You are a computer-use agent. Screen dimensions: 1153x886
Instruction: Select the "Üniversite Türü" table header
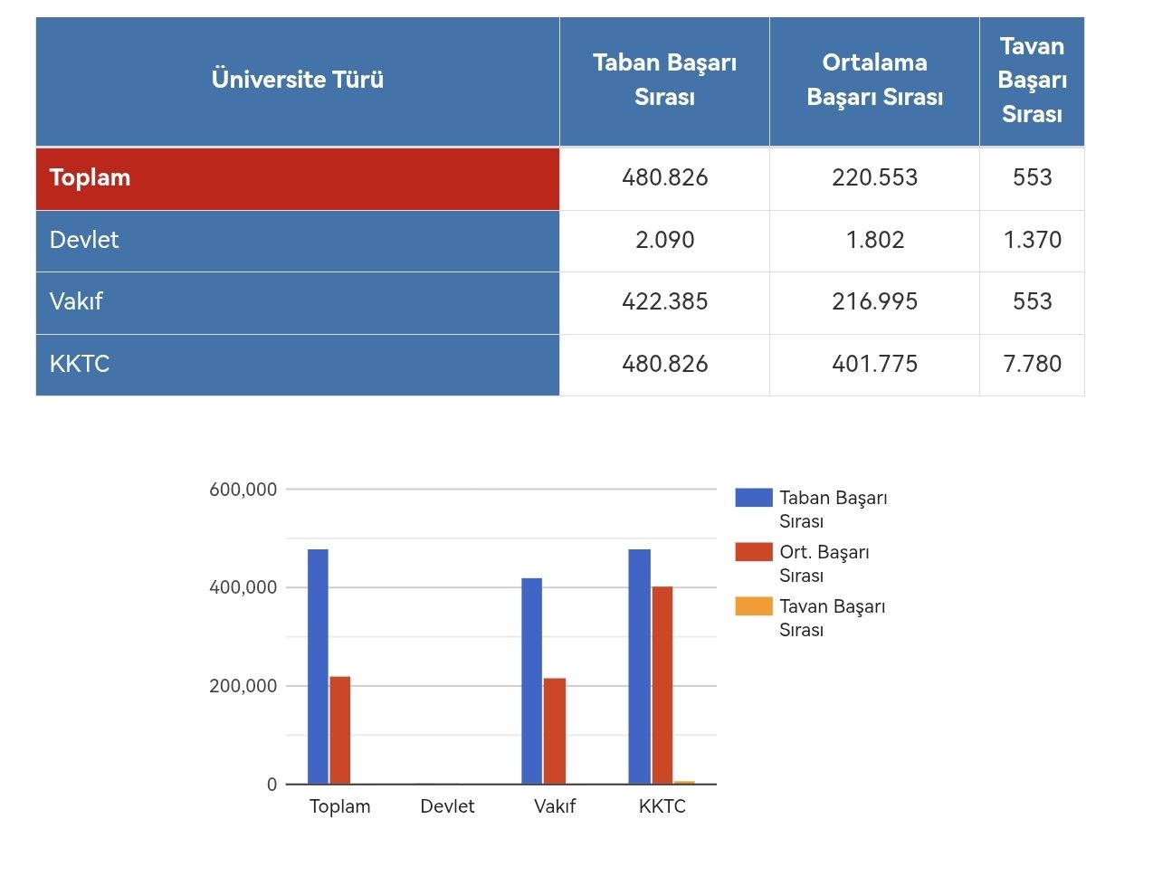click(298, 81)
